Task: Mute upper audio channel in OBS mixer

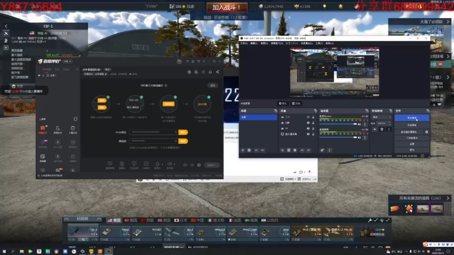Action: point(360,124)
